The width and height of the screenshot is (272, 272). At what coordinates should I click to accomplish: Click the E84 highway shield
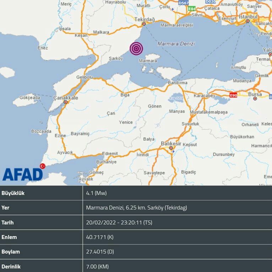point(192,9)
